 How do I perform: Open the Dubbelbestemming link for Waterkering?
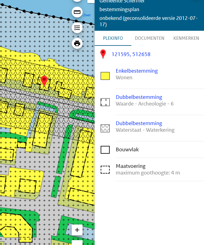(x=139, y=124)
